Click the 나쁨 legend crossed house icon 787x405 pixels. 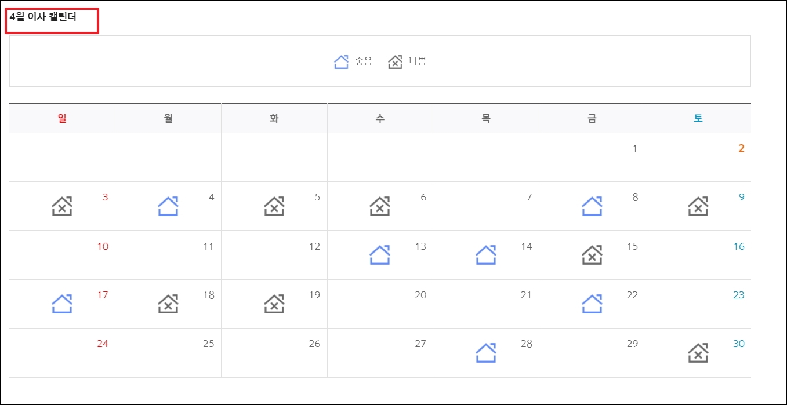coord(395,61)
